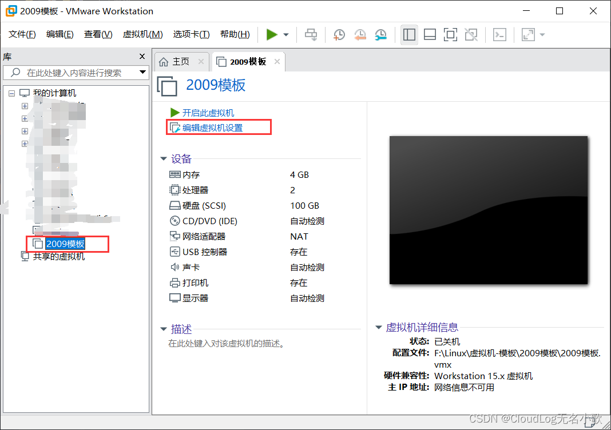Click the 显示器 display icon
Image resolution: width=611 pixels, height=430 pixels.
175,298
